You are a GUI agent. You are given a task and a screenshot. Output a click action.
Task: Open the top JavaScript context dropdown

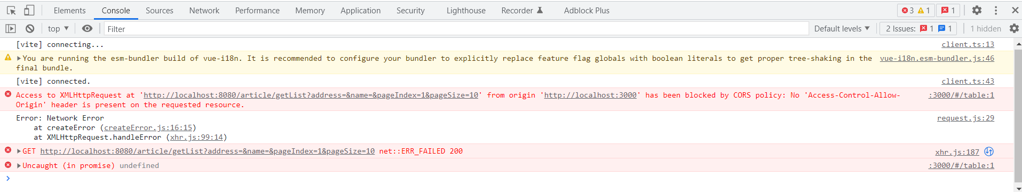58,29
